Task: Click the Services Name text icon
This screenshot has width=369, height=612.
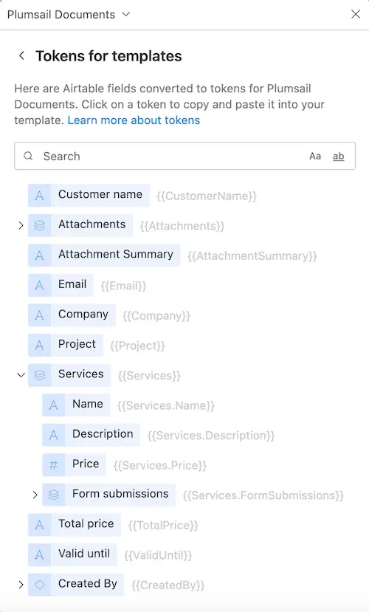Action: pos(53,405)
